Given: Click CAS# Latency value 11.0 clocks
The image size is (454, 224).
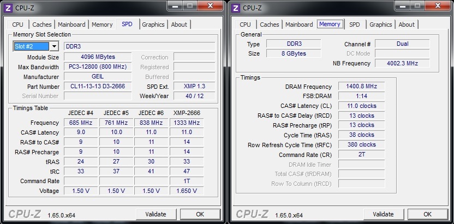Looking at the screenshot, I should (x=362, y=106).
